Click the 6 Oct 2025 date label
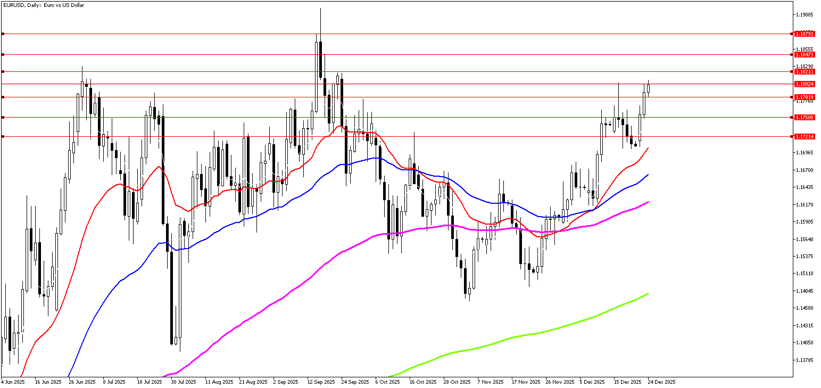This screenshot has width=821, height=388. [x=387, y=382]
